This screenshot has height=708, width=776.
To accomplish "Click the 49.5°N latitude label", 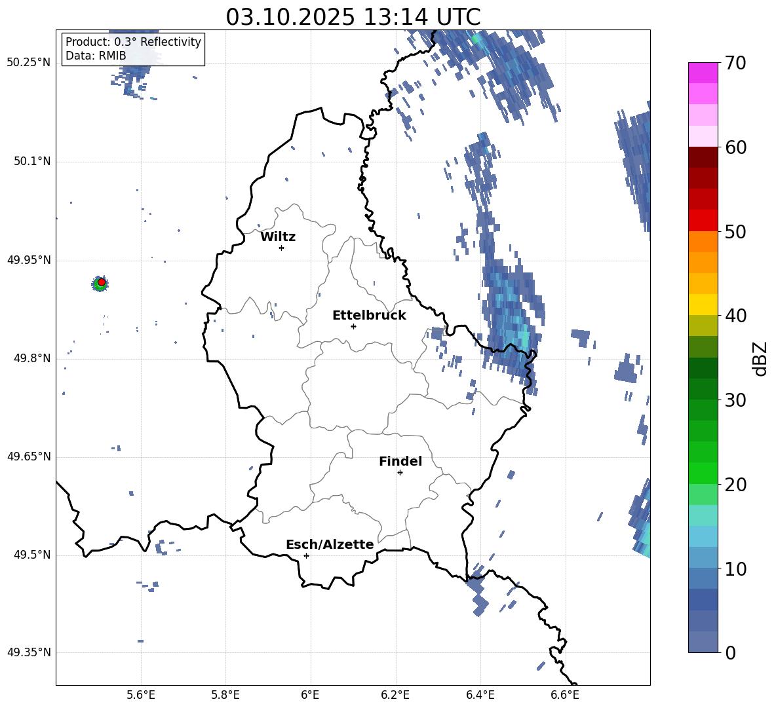I will (32, 555).
